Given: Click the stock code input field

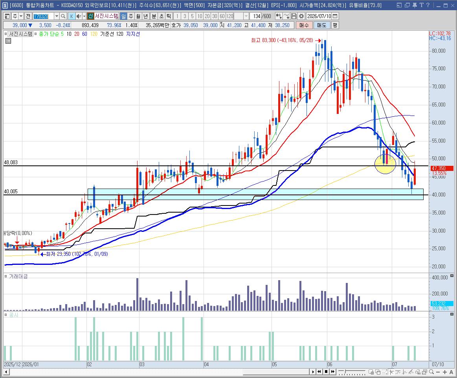Looking at the screenshot, I should coord(44,17).
